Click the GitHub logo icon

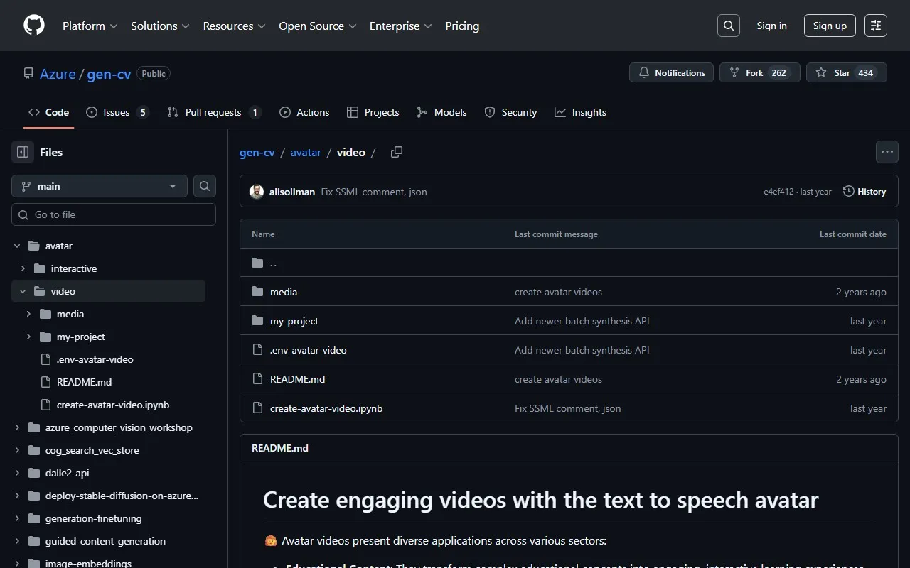pos(34,26)
